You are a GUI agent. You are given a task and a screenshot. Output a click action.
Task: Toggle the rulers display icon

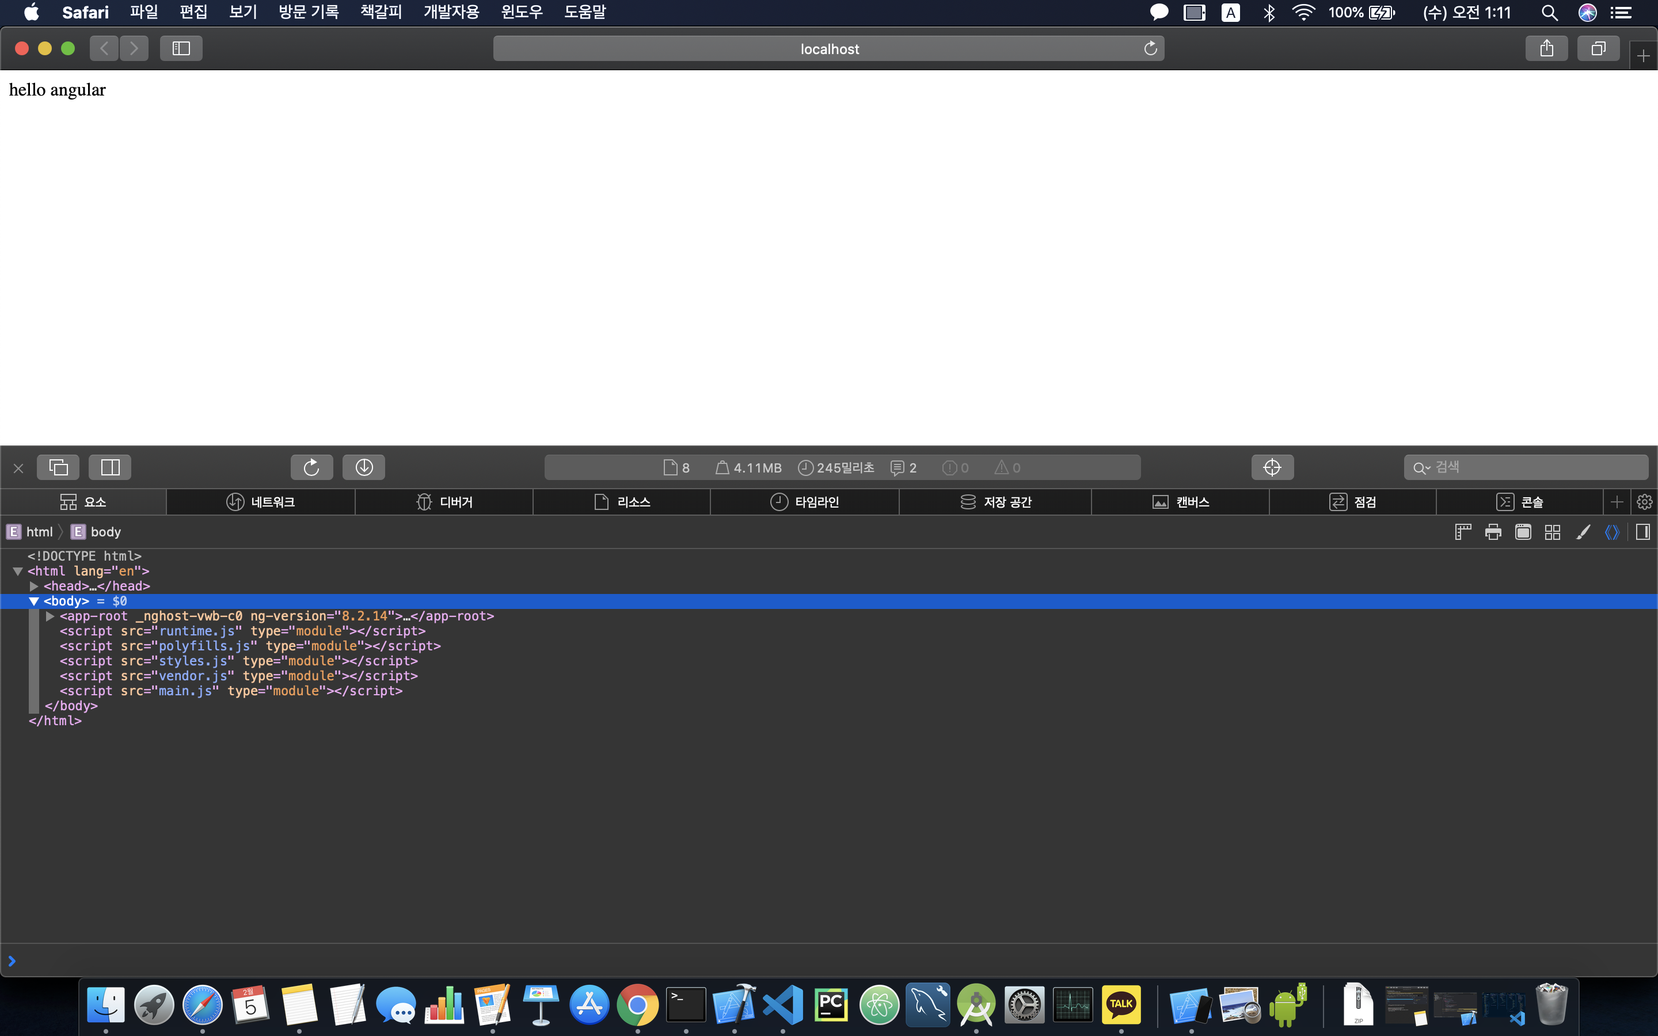click(x=1463, y=532)
